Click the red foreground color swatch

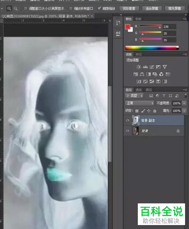128,27
